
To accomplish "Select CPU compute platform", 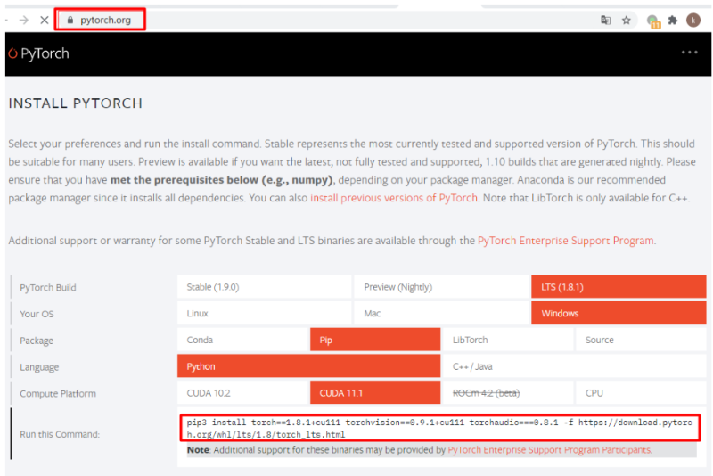I will click(641, 392).
